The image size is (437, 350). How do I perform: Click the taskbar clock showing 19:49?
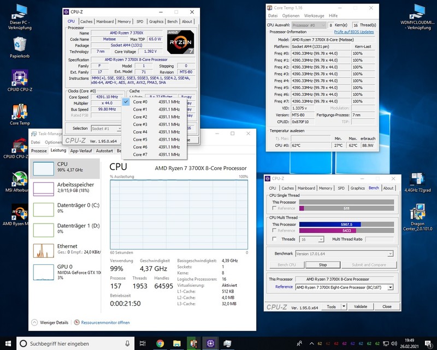409,343
